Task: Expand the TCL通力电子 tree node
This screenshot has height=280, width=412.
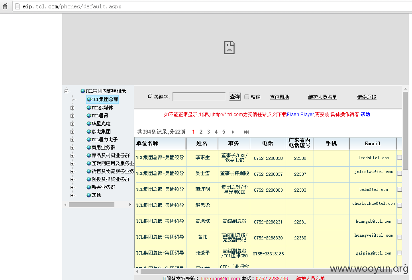Action: [x=72, y=140]
